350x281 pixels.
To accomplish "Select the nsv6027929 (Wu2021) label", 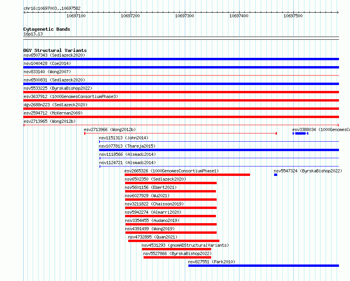I will (147, 196).
